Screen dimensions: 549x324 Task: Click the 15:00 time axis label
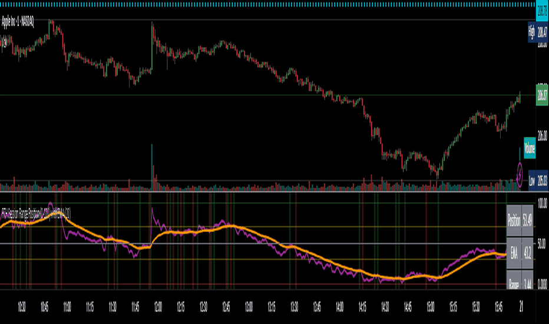[431, 307]
